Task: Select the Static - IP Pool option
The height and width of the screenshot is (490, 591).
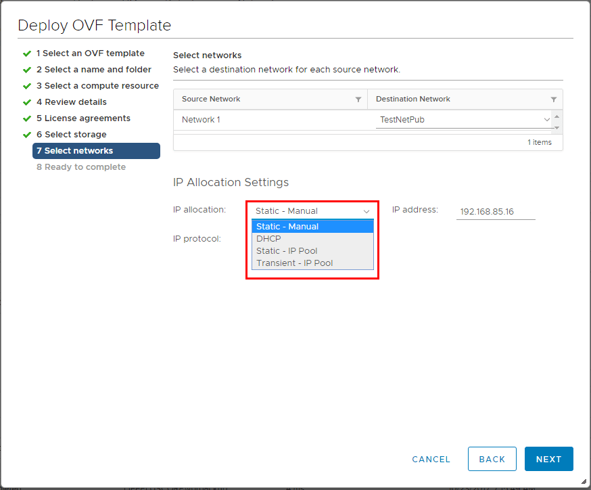Action: pos(287,251)
